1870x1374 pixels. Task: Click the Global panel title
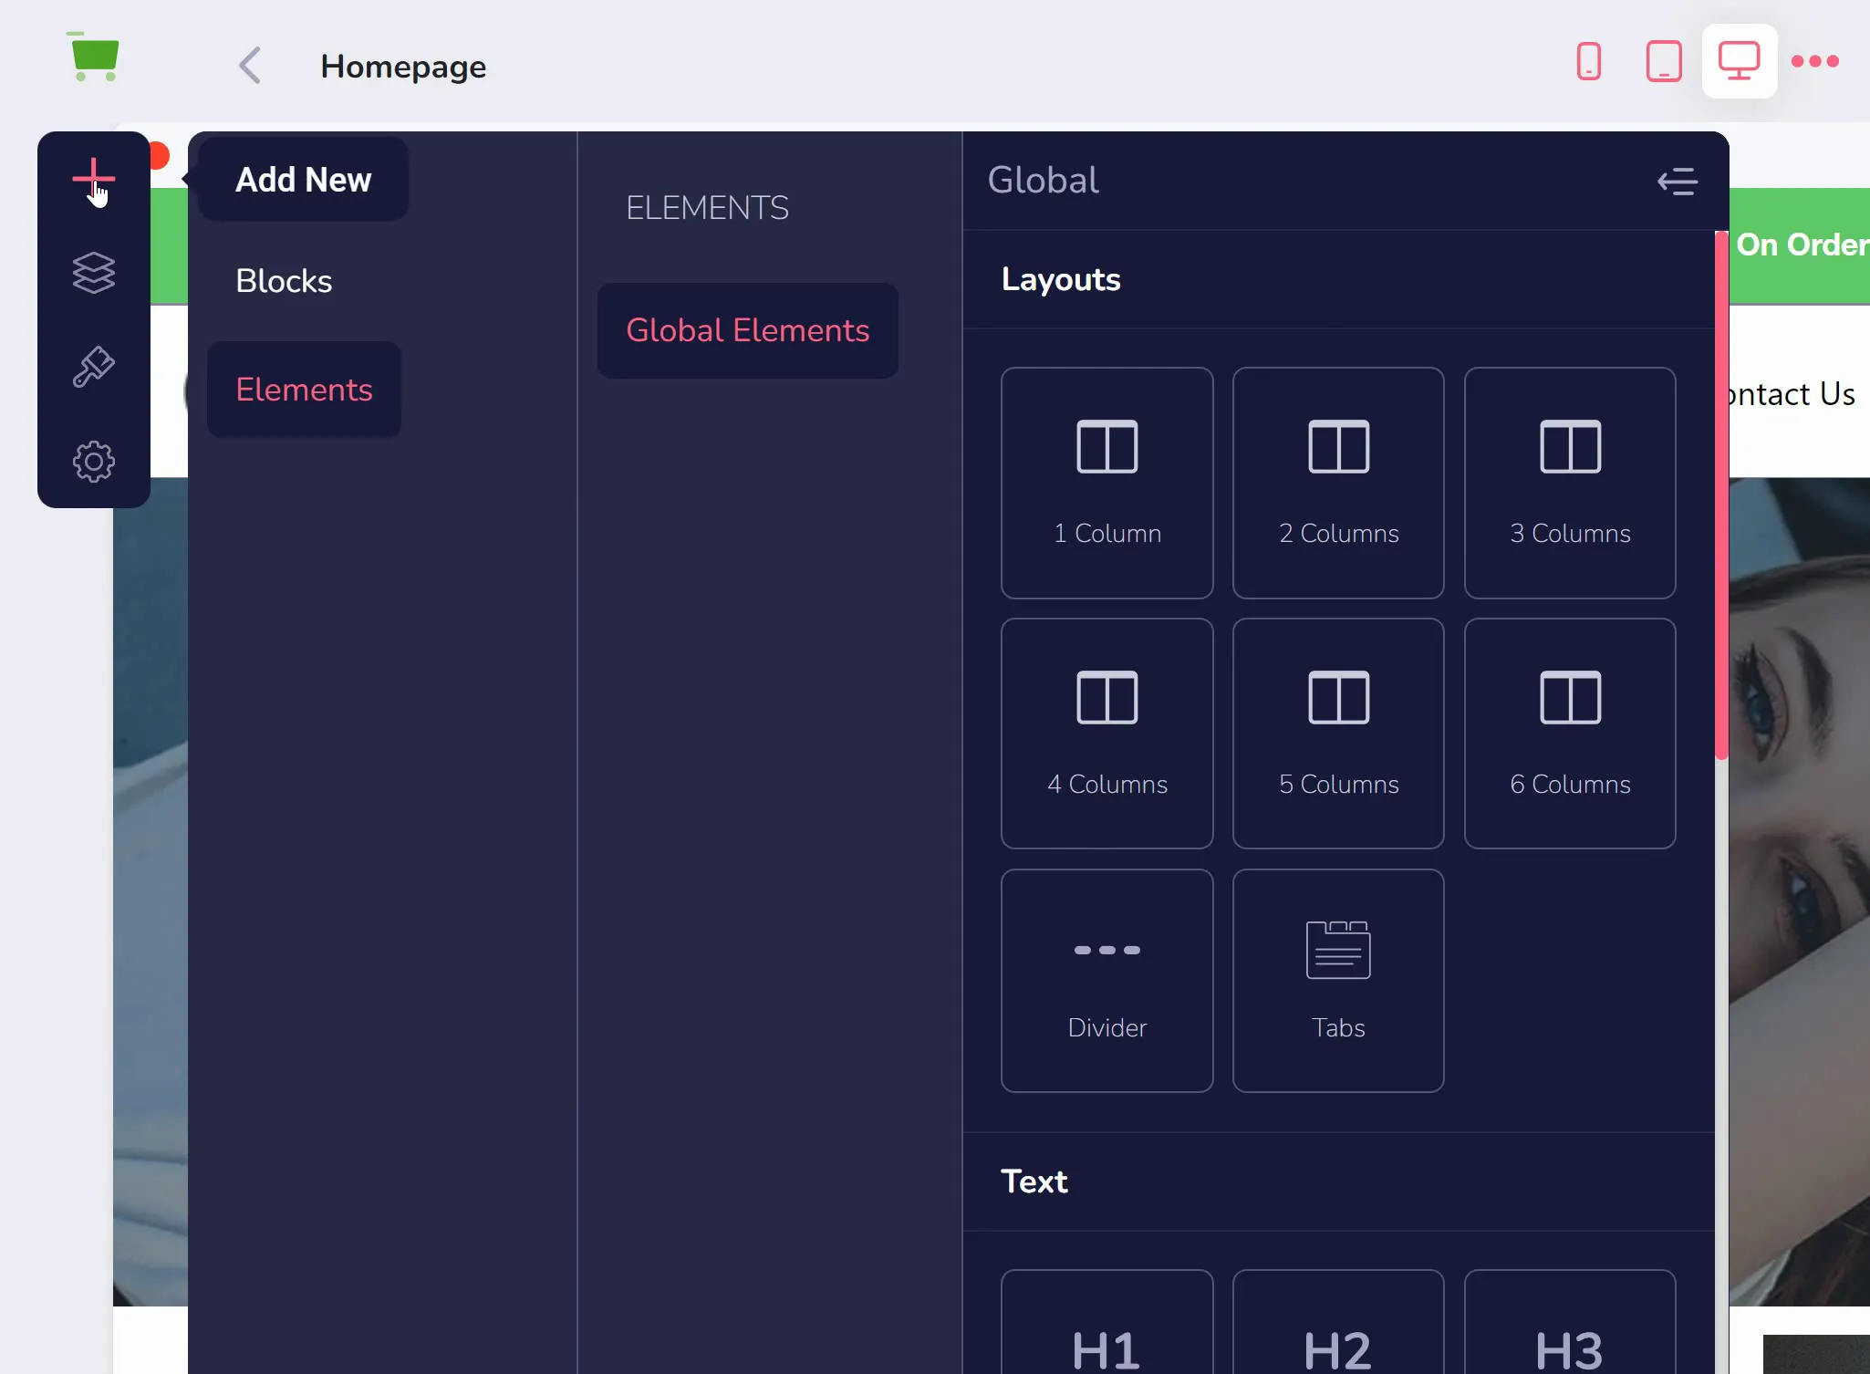[1043, 180]
